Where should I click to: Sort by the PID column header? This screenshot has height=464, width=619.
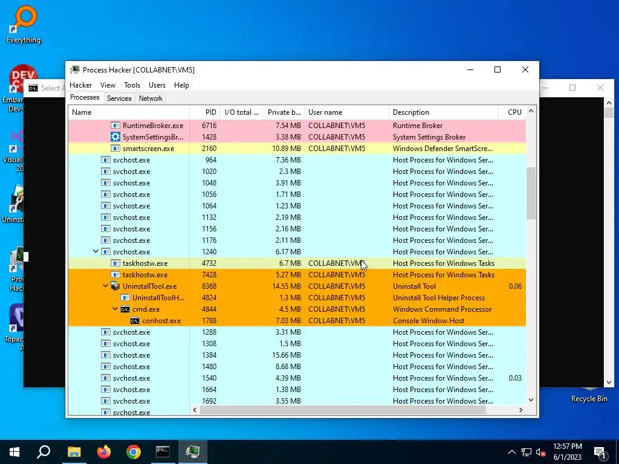coord(204,112)
